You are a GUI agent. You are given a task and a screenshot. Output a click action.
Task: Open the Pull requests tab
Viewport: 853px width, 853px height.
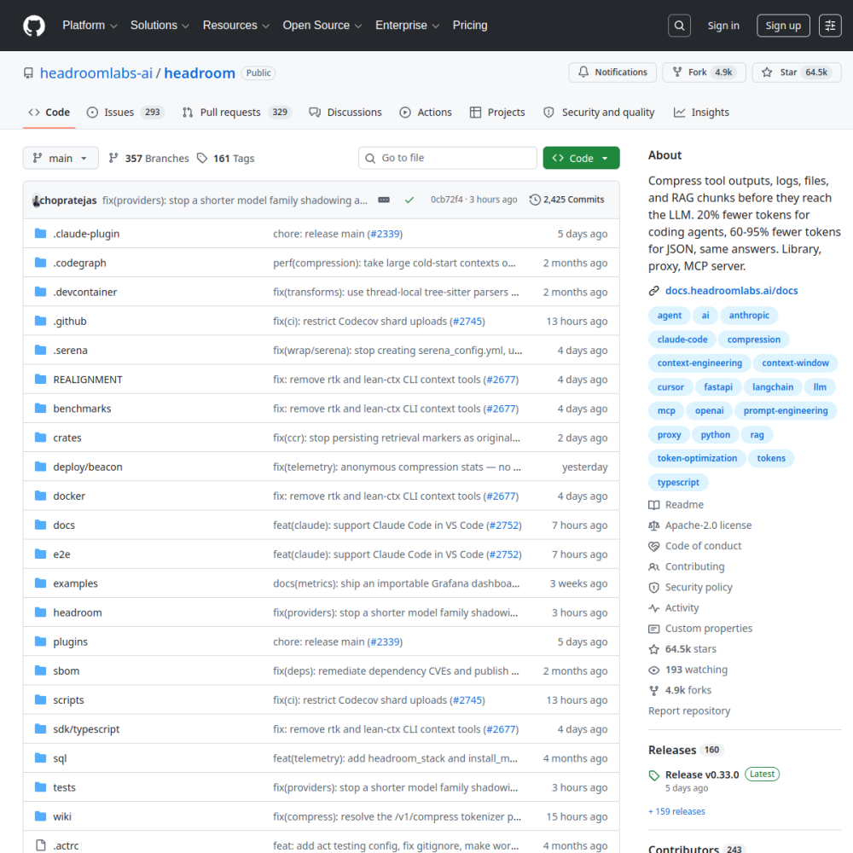tap(236, 113)
